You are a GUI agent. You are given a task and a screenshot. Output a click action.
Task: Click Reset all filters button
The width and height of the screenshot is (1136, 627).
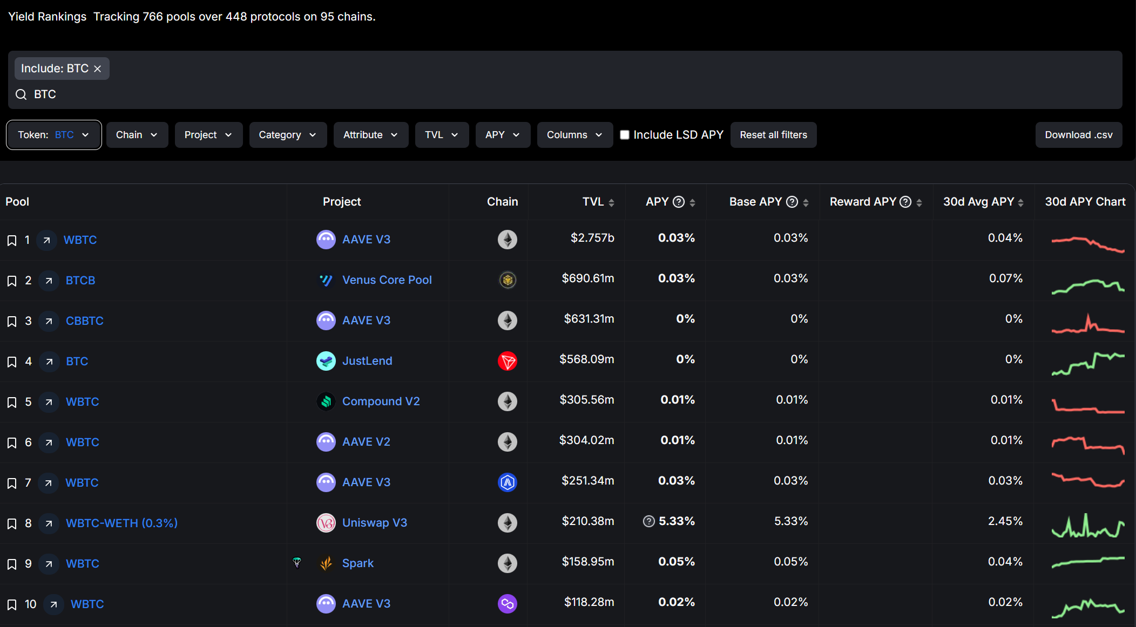click(x=774, y=135)
